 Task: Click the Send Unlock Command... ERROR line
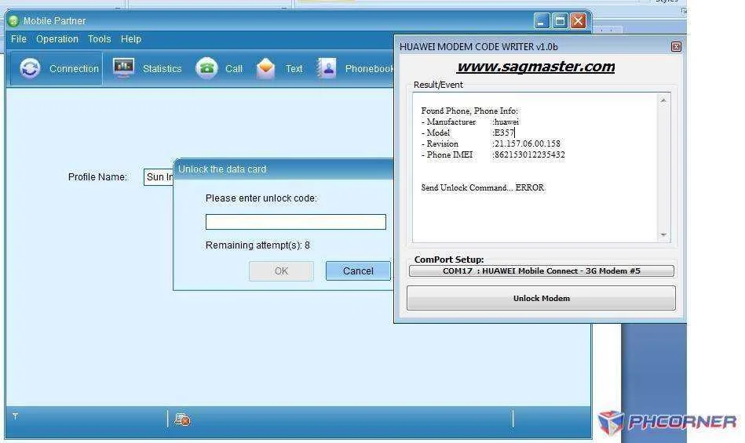click(x=482, y=187)
